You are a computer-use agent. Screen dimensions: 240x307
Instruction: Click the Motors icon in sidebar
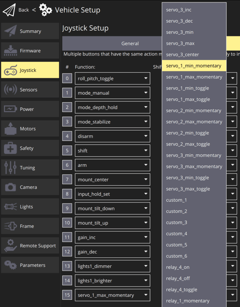click(11, 128)
